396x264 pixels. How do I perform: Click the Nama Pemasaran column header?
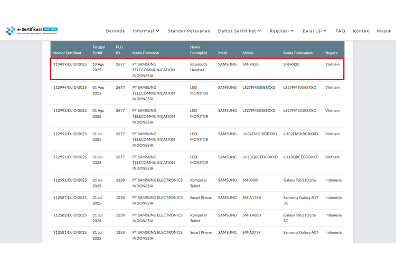pyautogui.click(x=298, y=53)
